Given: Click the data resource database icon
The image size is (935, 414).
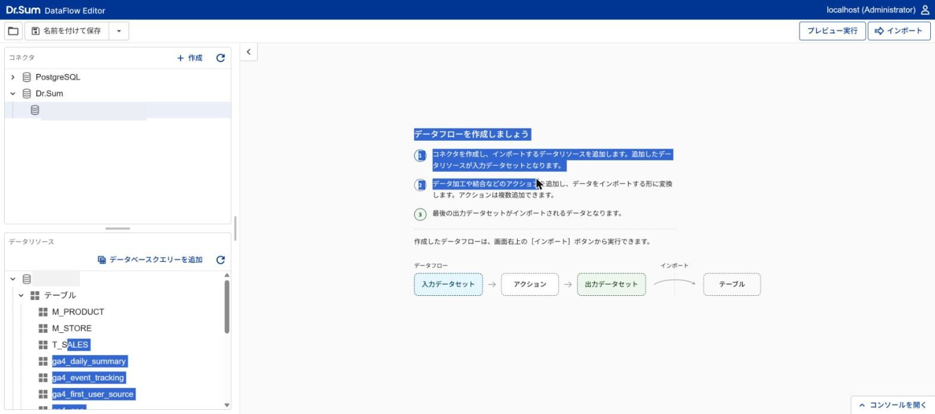Looking at the screenshot, I should pos(27,279).
